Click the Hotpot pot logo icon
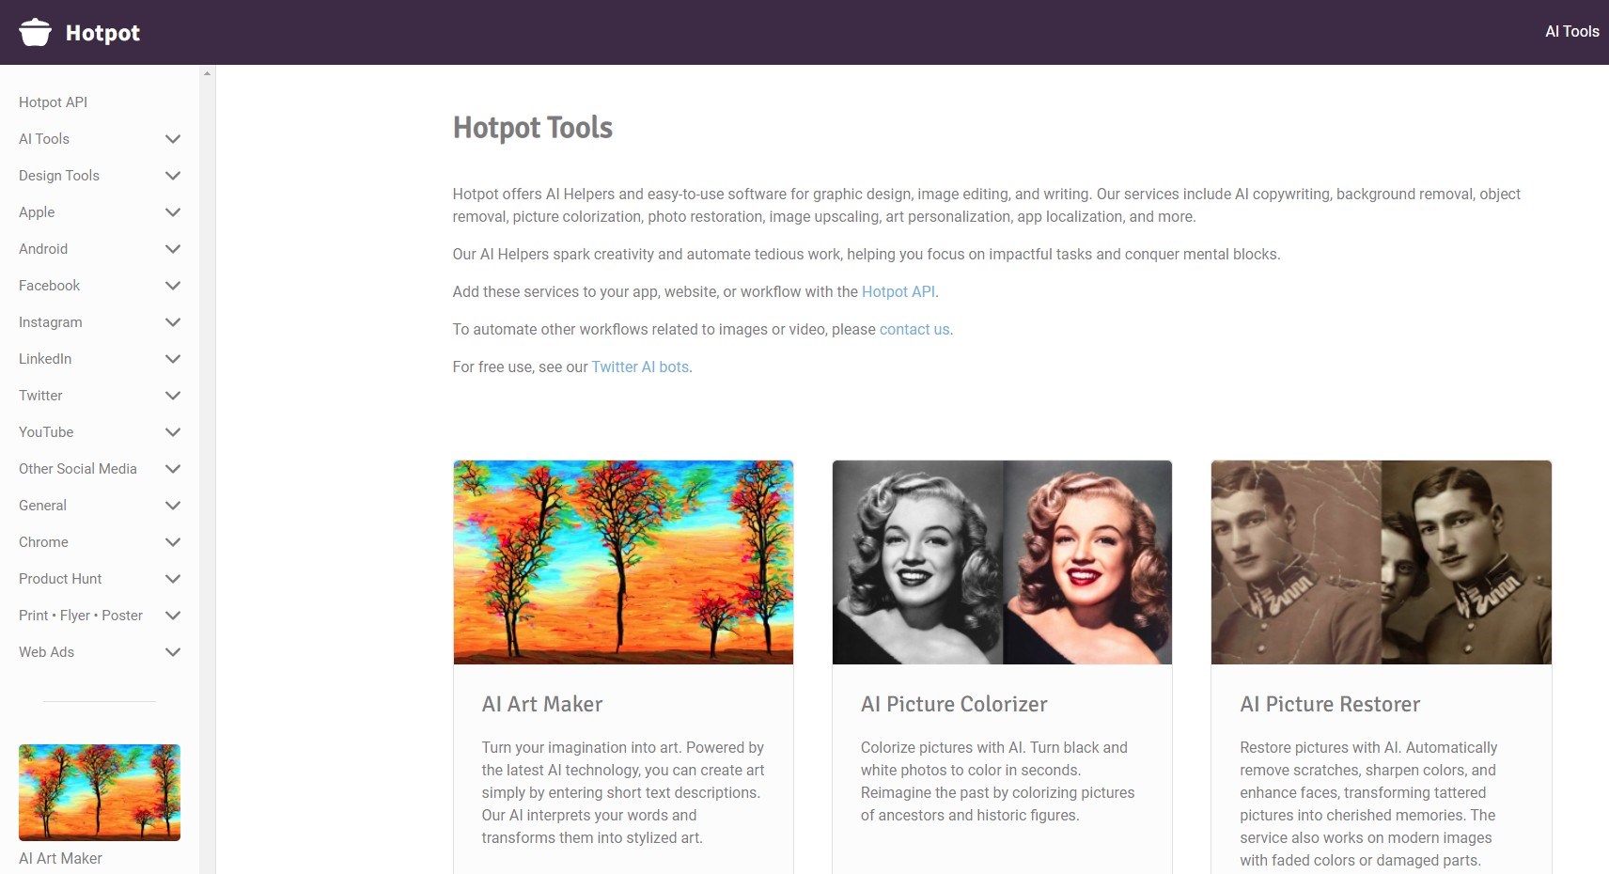Viewport: 1609px width, 874px height. pyautogui.click(x=35, y=32)
